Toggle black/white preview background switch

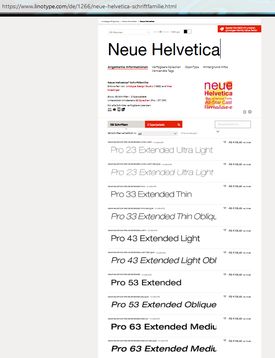coord(187,32)
